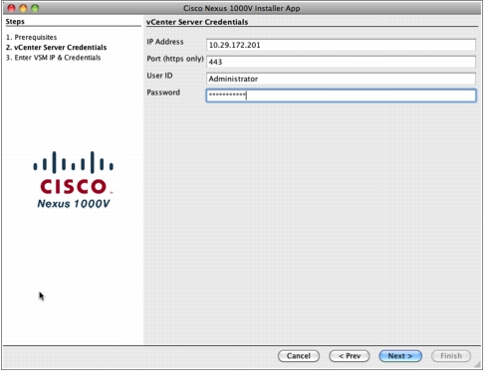Click the User ID label

[159, 76]
